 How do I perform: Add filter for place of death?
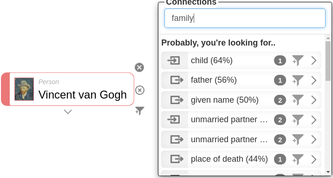tap(298, 159)
